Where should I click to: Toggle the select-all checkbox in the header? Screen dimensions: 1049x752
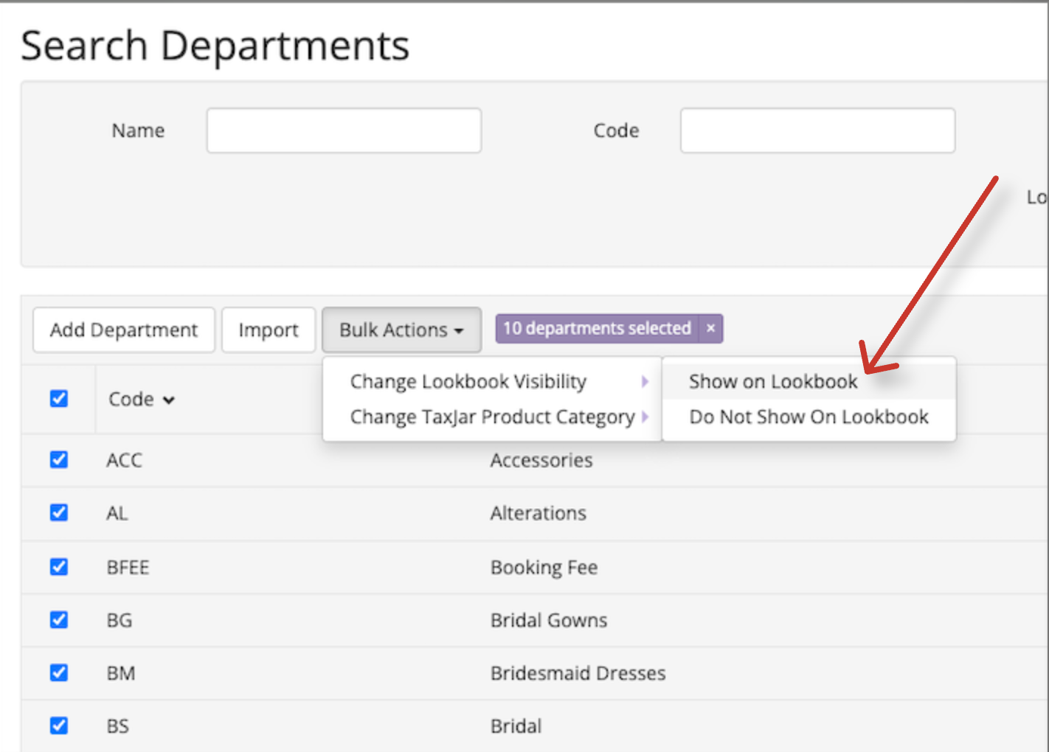pos(58,398)
